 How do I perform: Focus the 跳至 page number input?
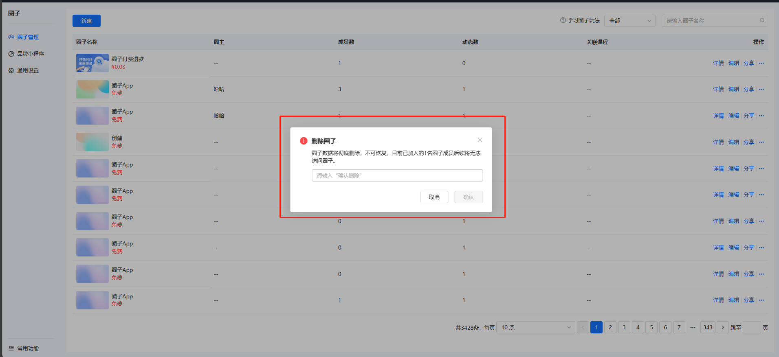(752, 327)
